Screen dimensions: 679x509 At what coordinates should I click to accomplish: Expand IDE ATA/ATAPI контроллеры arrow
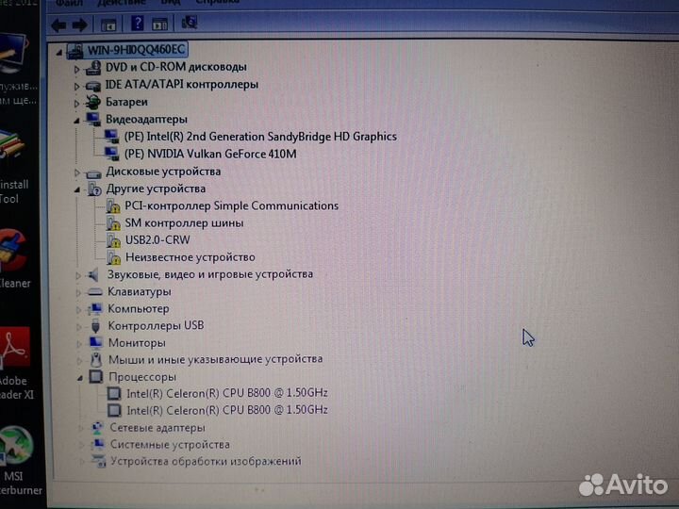76,87
